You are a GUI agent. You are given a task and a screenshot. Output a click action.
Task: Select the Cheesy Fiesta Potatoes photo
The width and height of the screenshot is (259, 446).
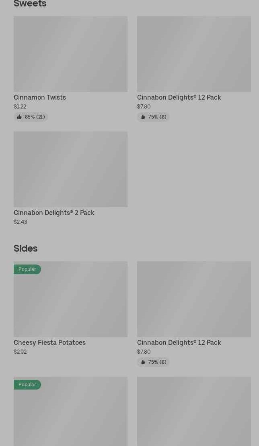[70, 299]
